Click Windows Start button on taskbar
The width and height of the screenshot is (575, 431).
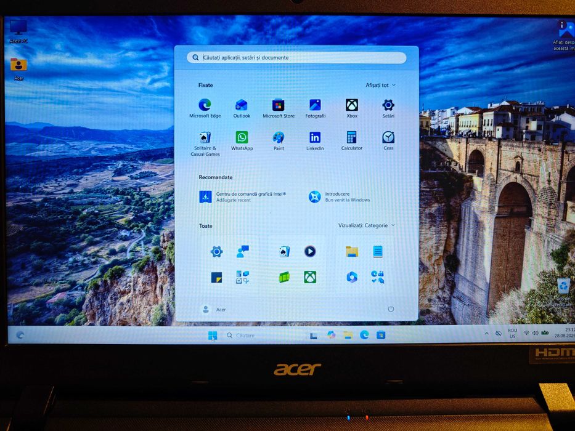coord(213,336)
